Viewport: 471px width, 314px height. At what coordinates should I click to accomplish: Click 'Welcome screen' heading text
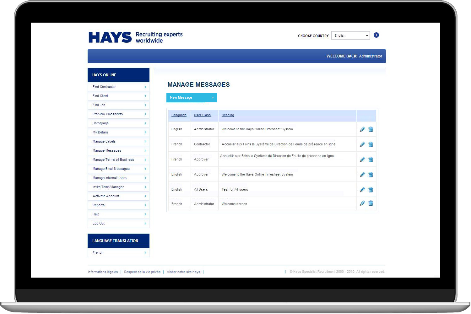(234, 204)
